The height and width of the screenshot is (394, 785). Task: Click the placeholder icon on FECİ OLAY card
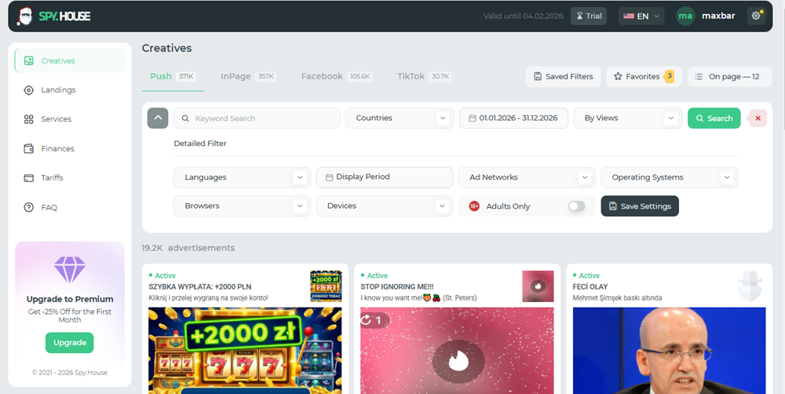point(750,286)
